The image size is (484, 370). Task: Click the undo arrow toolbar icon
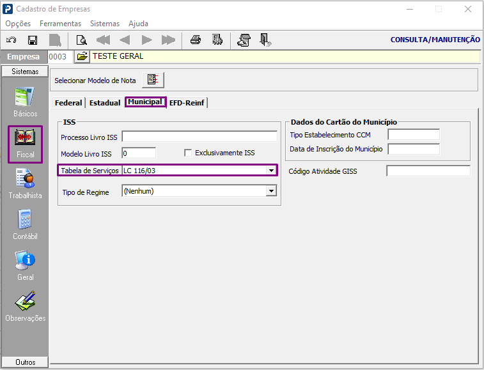[12, 40]
